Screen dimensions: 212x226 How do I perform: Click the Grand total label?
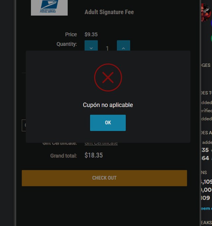click(64, 156)
